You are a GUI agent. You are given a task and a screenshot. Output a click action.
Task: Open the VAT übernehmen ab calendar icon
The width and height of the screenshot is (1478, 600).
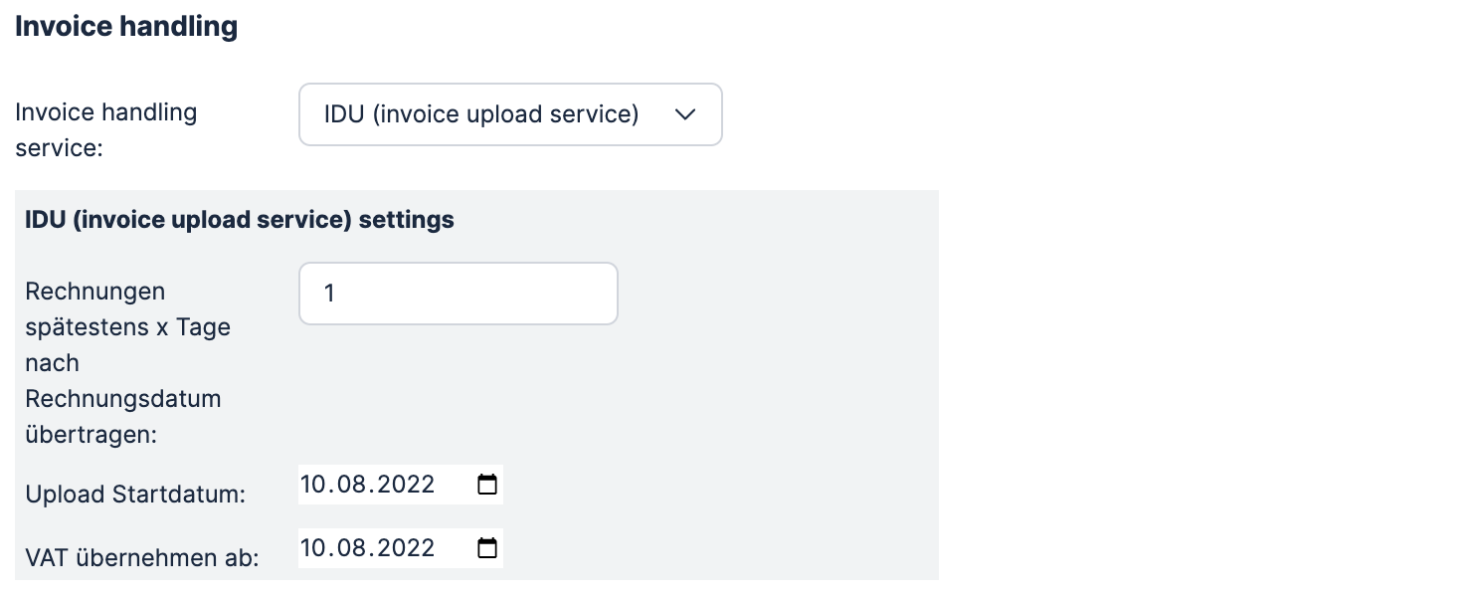click(487, 548)
